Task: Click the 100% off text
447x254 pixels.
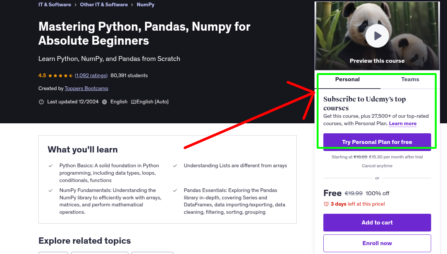Action: pos(378,193)
